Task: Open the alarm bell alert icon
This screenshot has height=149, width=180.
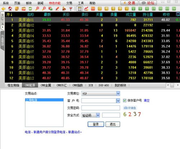Action: click(64, 9)
